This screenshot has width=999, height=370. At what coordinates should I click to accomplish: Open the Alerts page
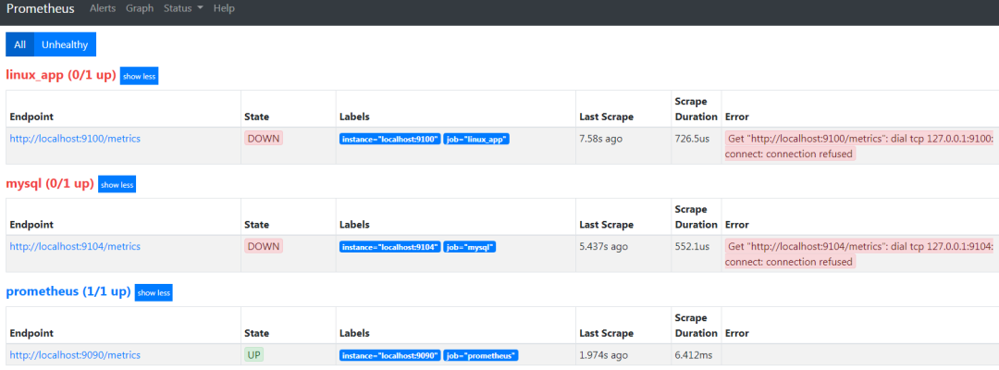[x=103, y=8]
